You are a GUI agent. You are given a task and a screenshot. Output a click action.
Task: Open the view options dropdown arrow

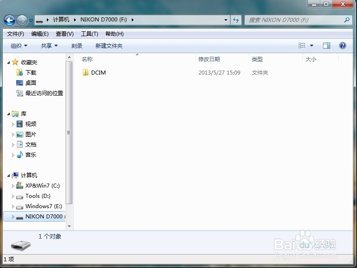(312, 46)
